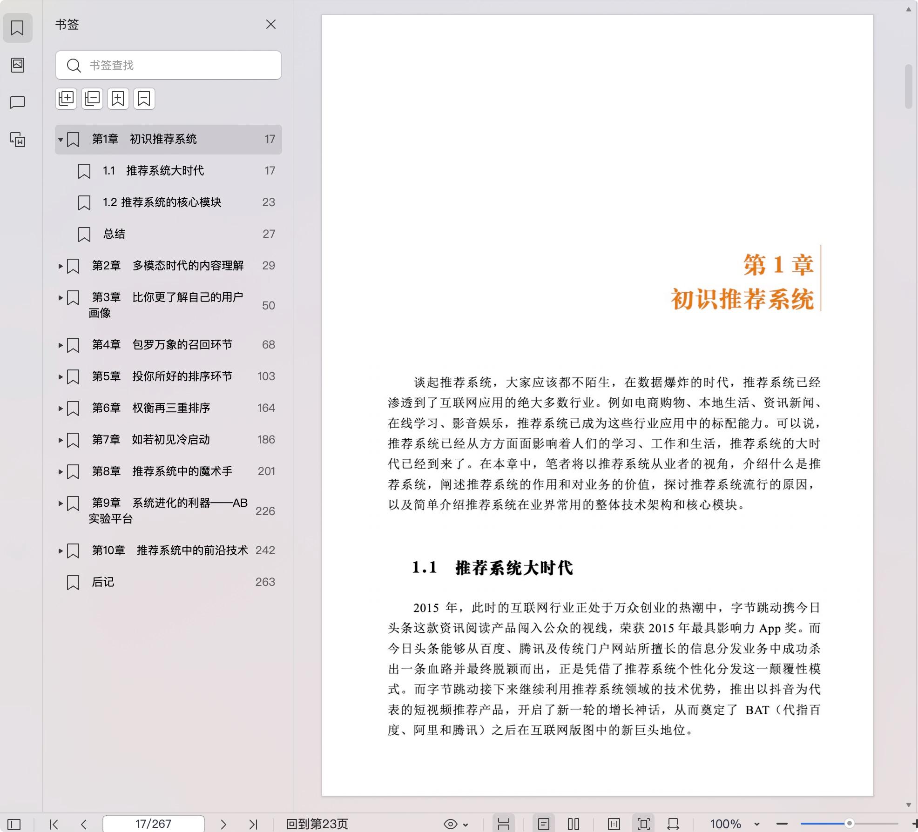Click the scroll up arrow
918x832 pixels.
click(x=908, y=9)
